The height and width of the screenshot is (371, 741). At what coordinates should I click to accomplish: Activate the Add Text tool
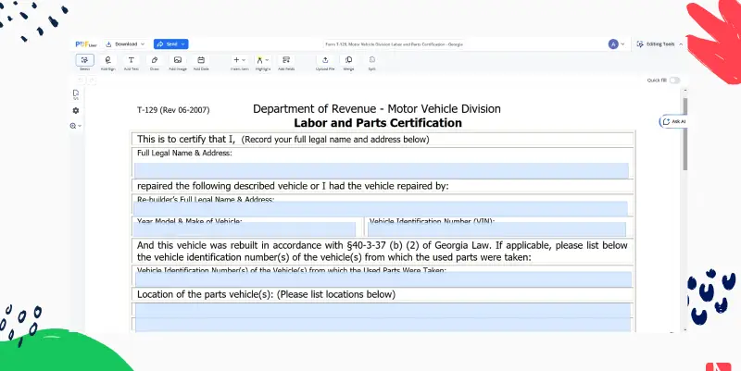coord(131,60)
